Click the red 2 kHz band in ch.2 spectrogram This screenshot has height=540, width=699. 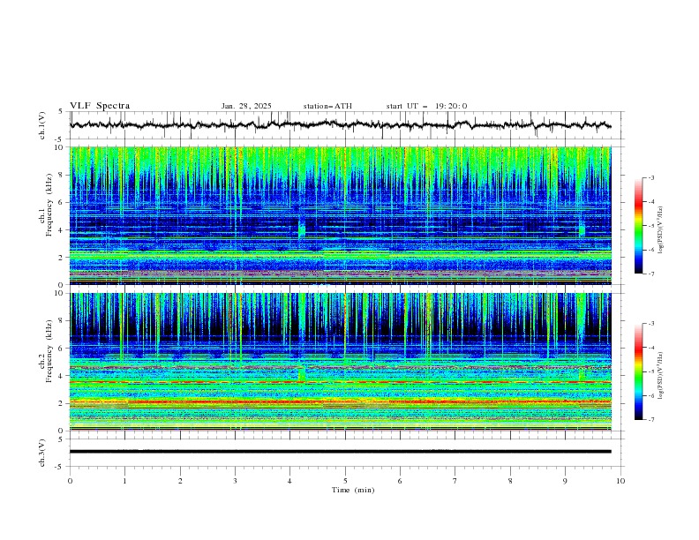pyautogui.click(x=340, y=401)
